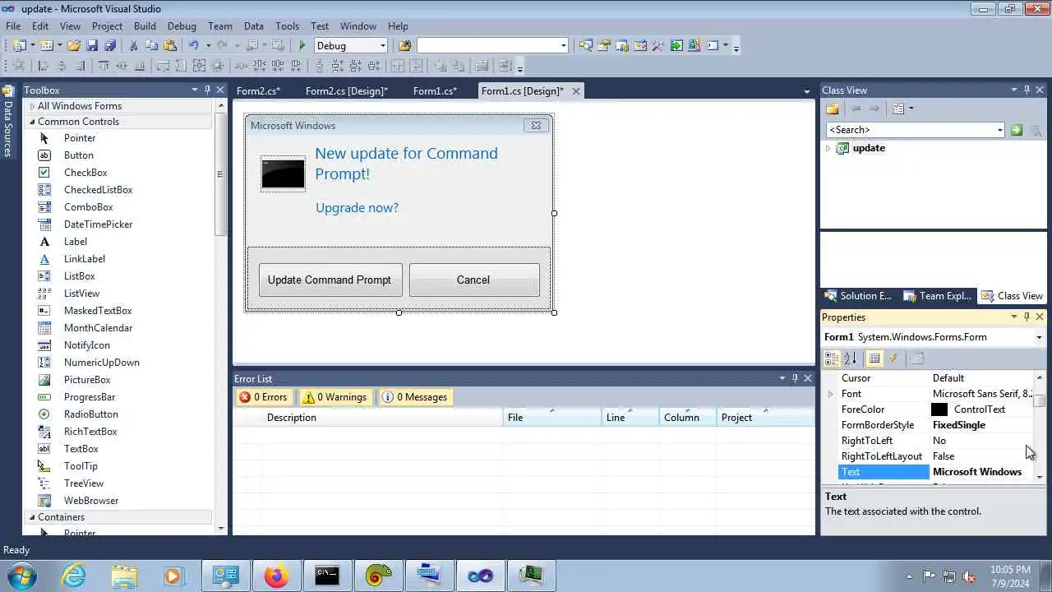Image resolution: width=1052 pixels, height=592 pixels.
Task: Click the Copy toolbar icon
Action: coord(152,46)
